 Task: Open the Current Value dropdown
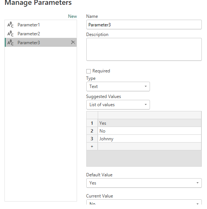point(144,202)
